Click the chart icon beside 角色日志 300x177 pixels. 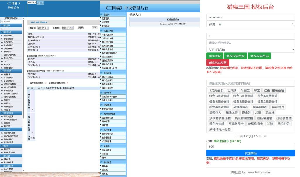coord(2,126)
